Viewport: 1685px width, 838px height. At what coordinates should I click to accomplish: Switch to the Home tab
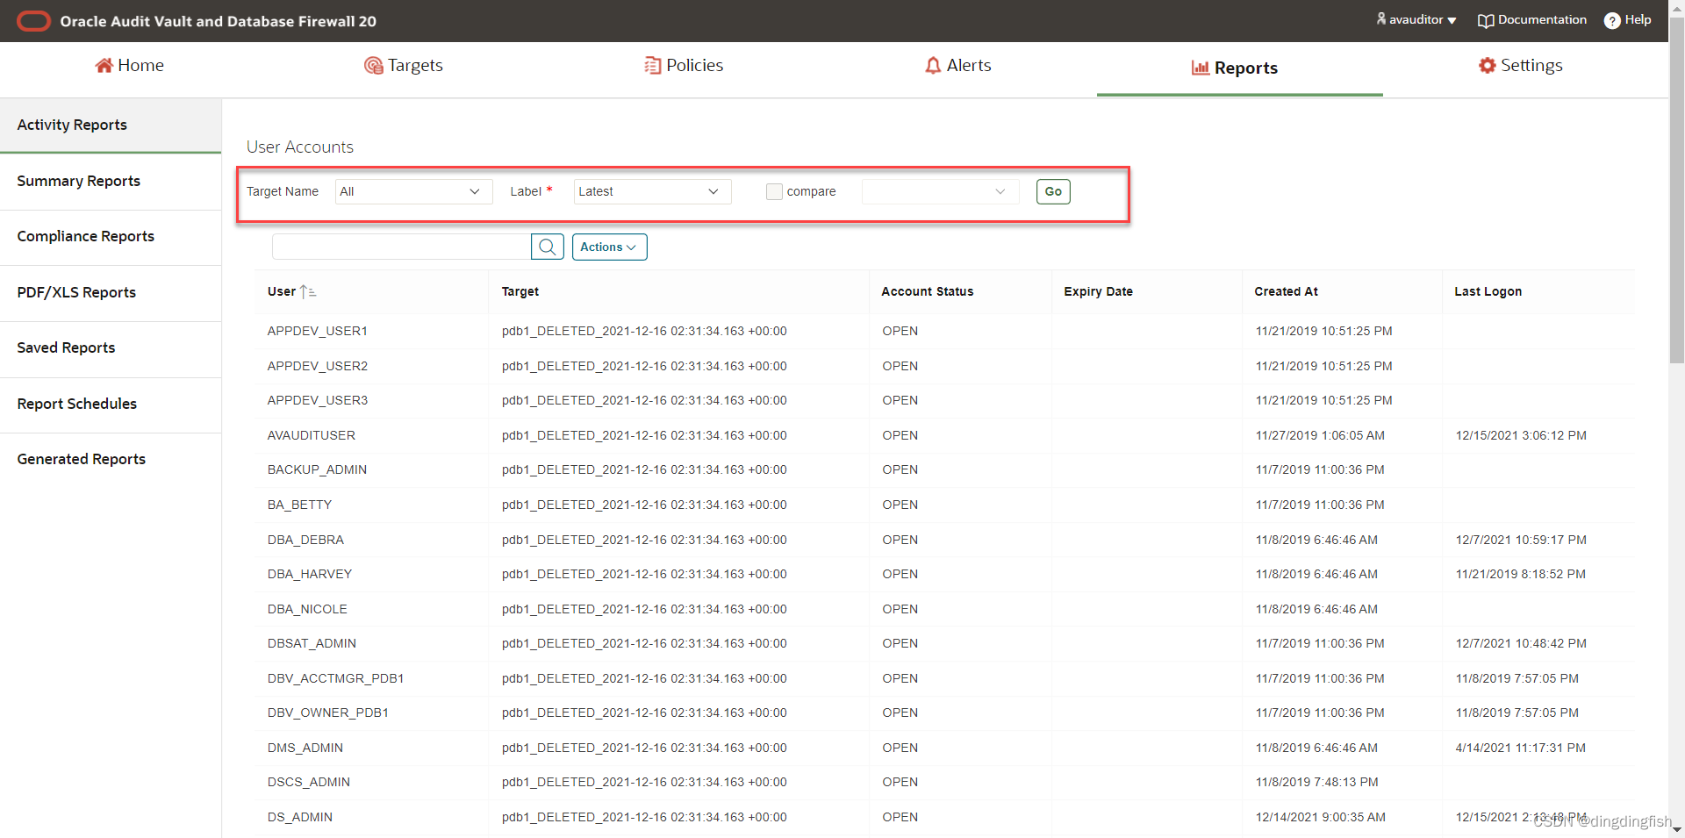click(x=129, y=65)
